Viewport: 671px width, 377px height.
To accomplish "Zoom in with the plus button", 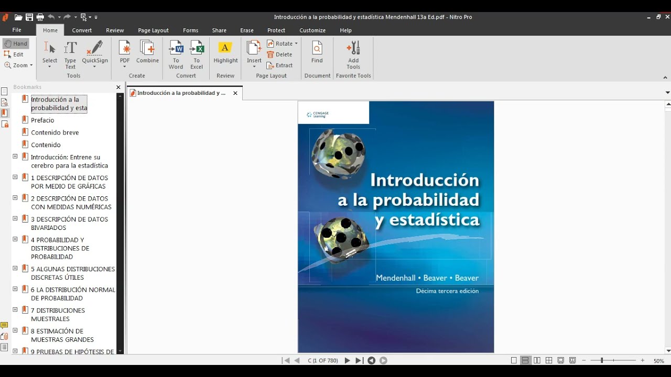I will 643,361.
